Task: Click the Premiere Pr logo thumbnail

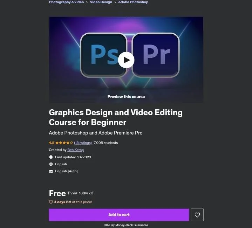Action: coord(156,55)
